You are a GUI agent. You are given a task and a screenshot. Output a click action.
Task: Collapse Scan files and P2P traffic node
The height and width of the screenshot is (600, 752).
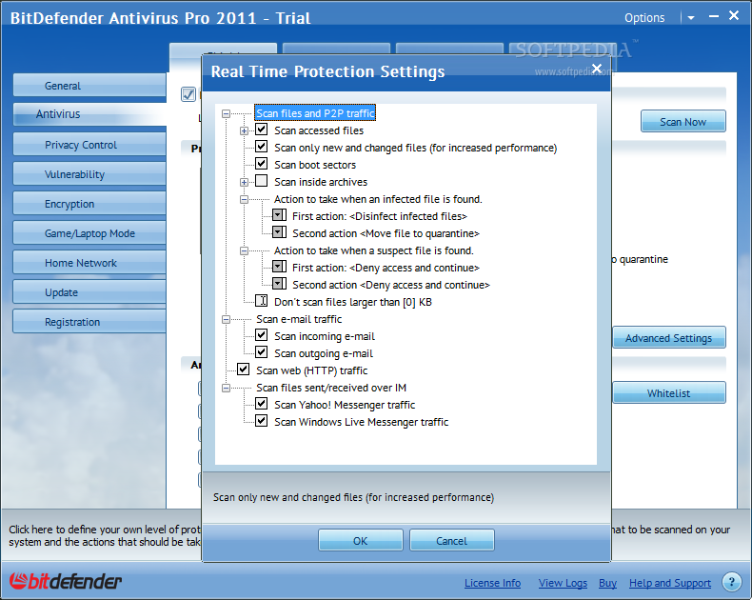[226, 113]
